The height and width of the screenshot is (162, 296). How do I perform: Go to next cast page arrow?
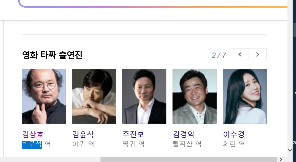click(x=258, y=54)
